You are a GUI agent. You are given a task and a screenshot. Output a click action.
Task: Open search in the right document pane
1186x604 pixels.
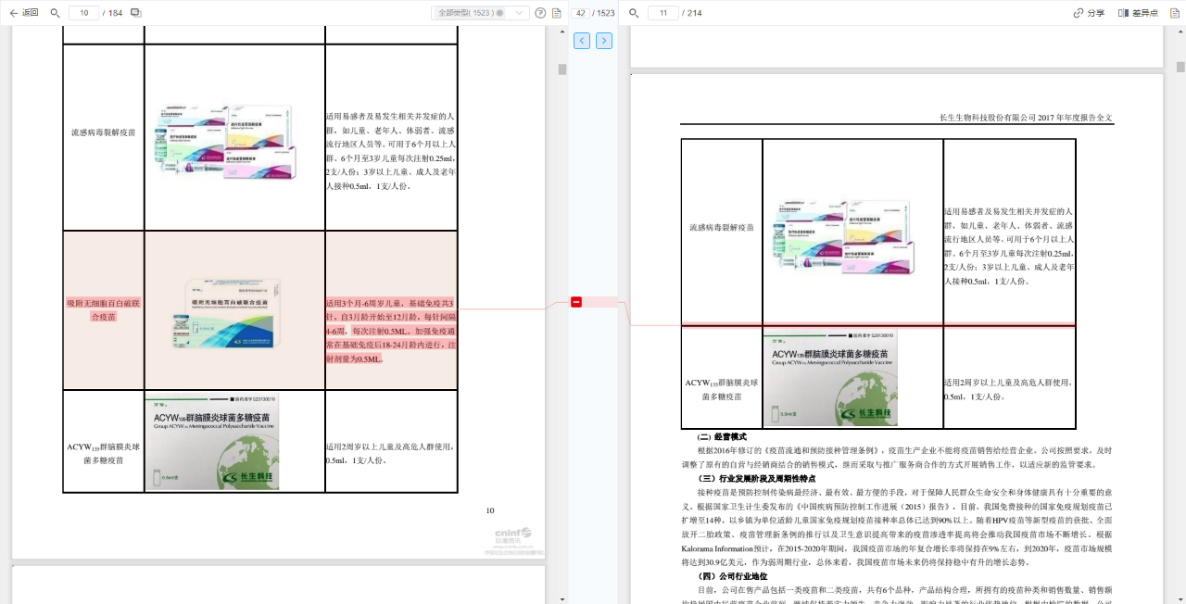(634, 13)
